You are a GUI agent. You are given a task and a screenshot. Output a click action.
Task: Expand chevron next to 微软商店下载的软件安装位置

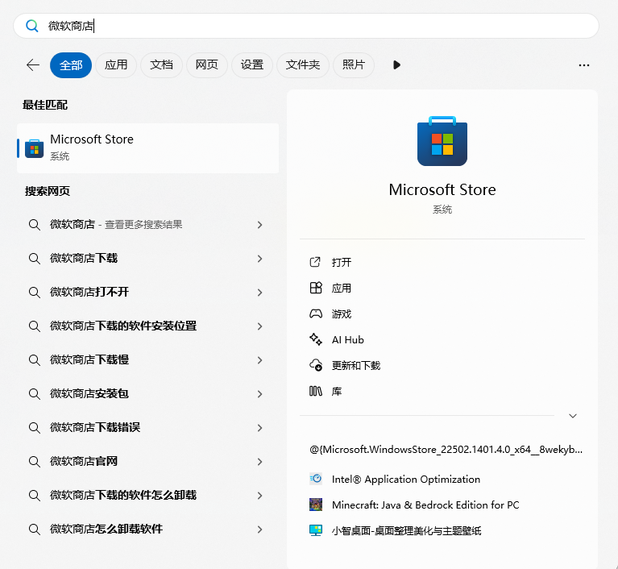259,326
